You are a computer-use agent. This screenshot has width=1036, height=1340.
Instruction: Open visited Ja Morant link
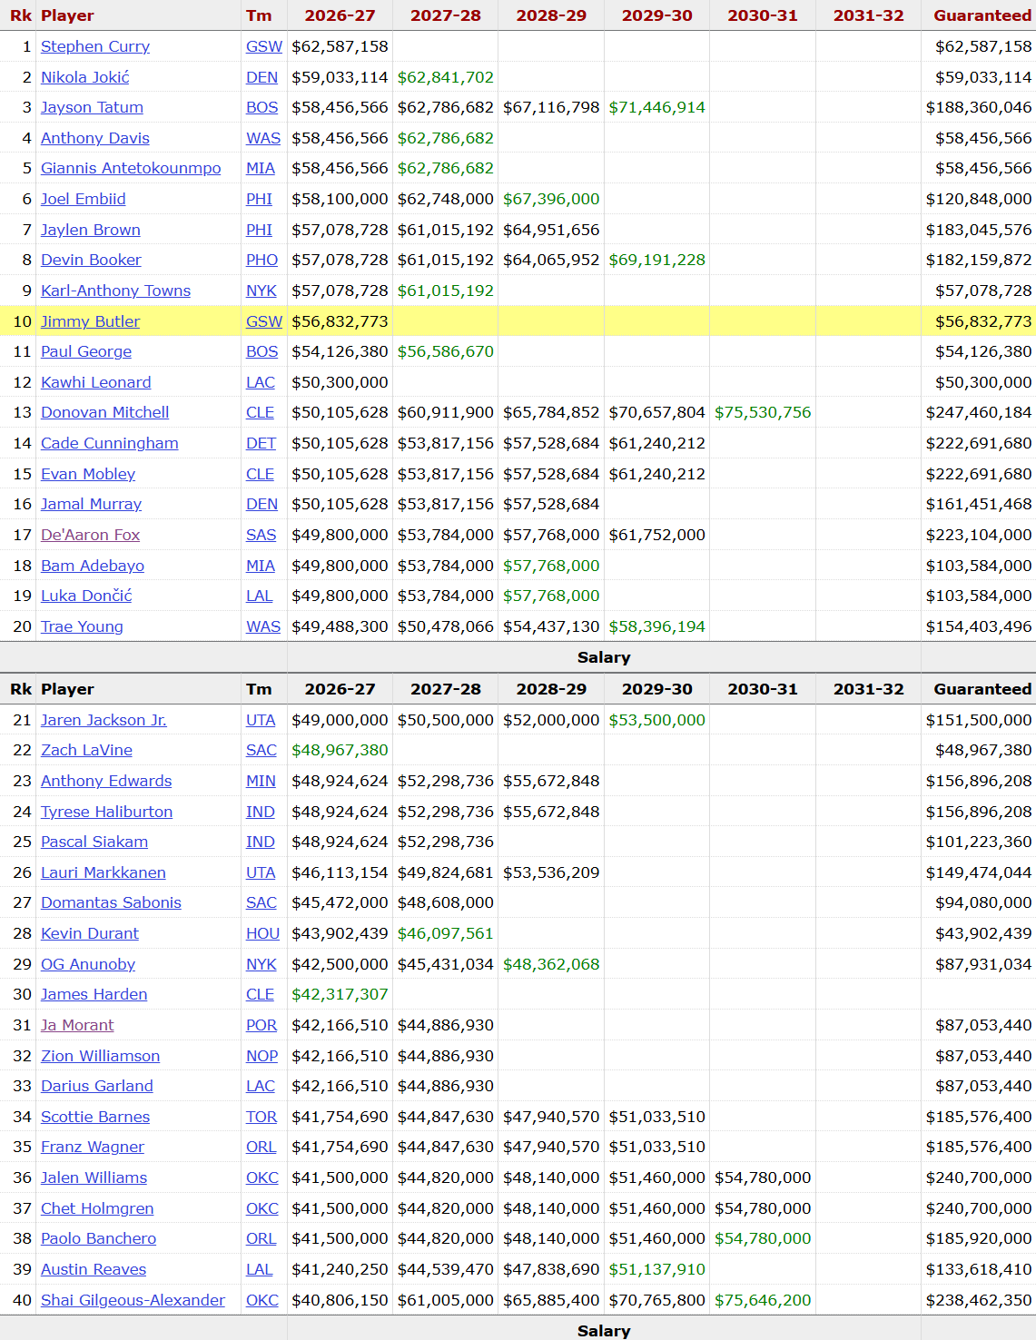pos(77,1025)
